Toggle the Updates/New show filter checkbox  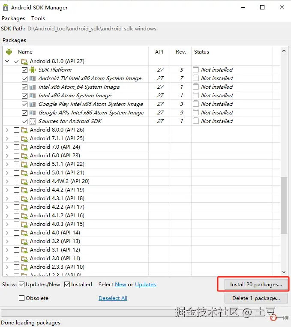(x=22, y=284)
